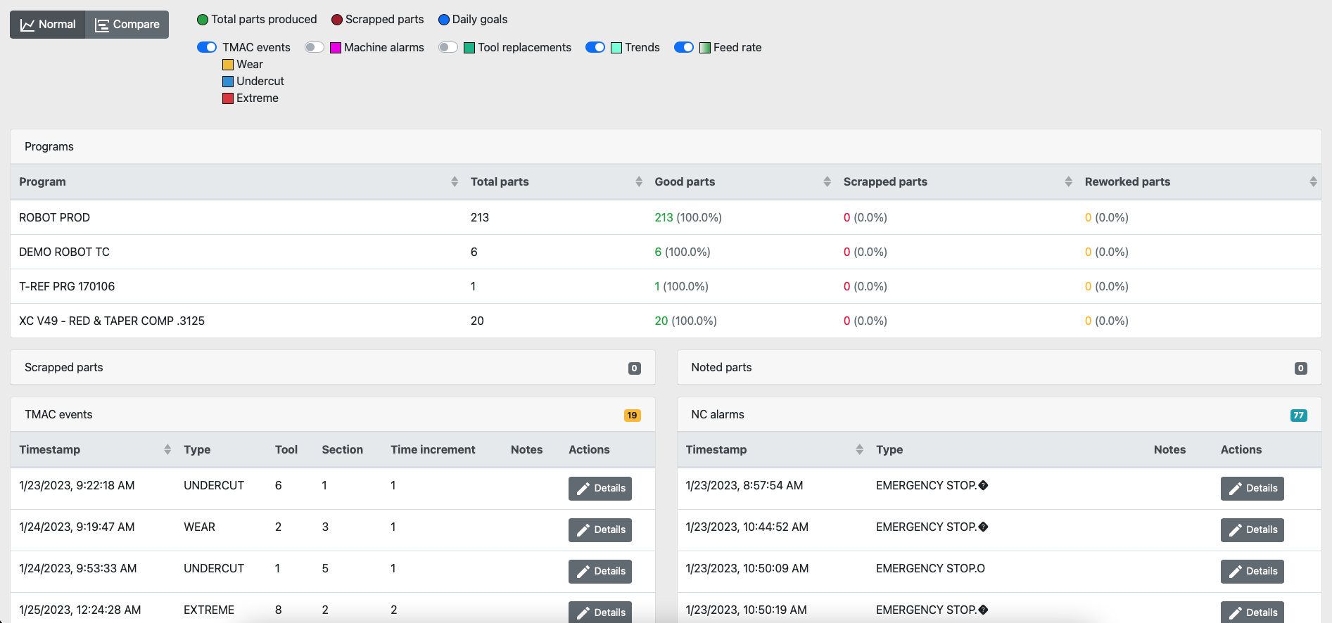This screenshot has height=623, width=1332.
Task: Click the Scrapped parts count badge 0
Action: point(635,368)
